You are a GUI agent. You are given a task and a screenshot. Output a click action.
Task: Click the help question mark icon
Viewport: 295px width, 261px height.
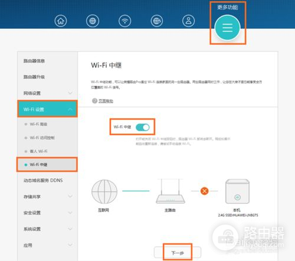(x=94, y=101)
